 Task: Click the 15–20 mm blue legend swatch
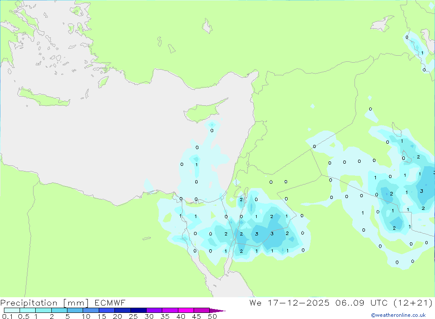(x=107, y=310)
